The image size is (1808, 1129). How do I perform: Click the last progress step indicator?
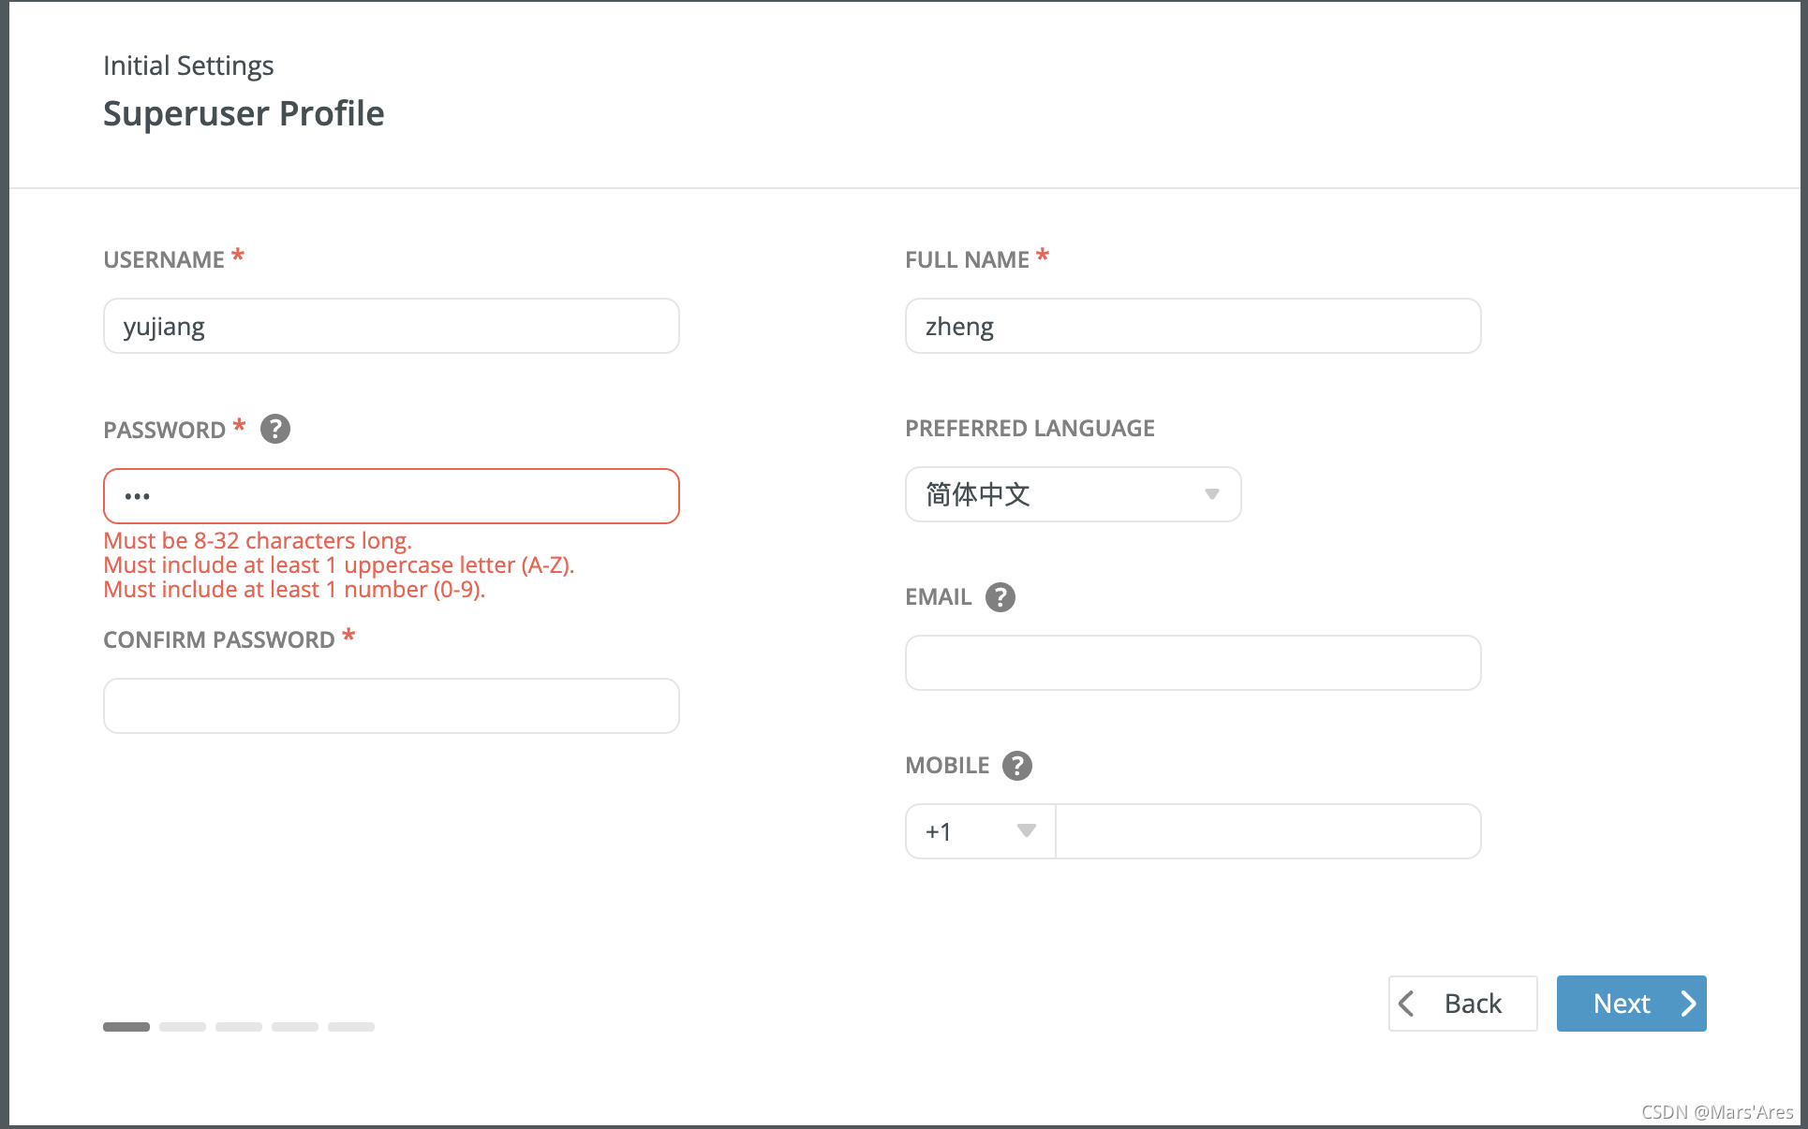(x=351, y=1027)
